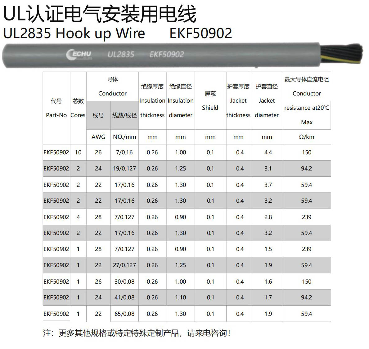Click the 'EKF50902' model heading beside the subtitle
The width and height of the screenshot is (369, 349).
201,33
